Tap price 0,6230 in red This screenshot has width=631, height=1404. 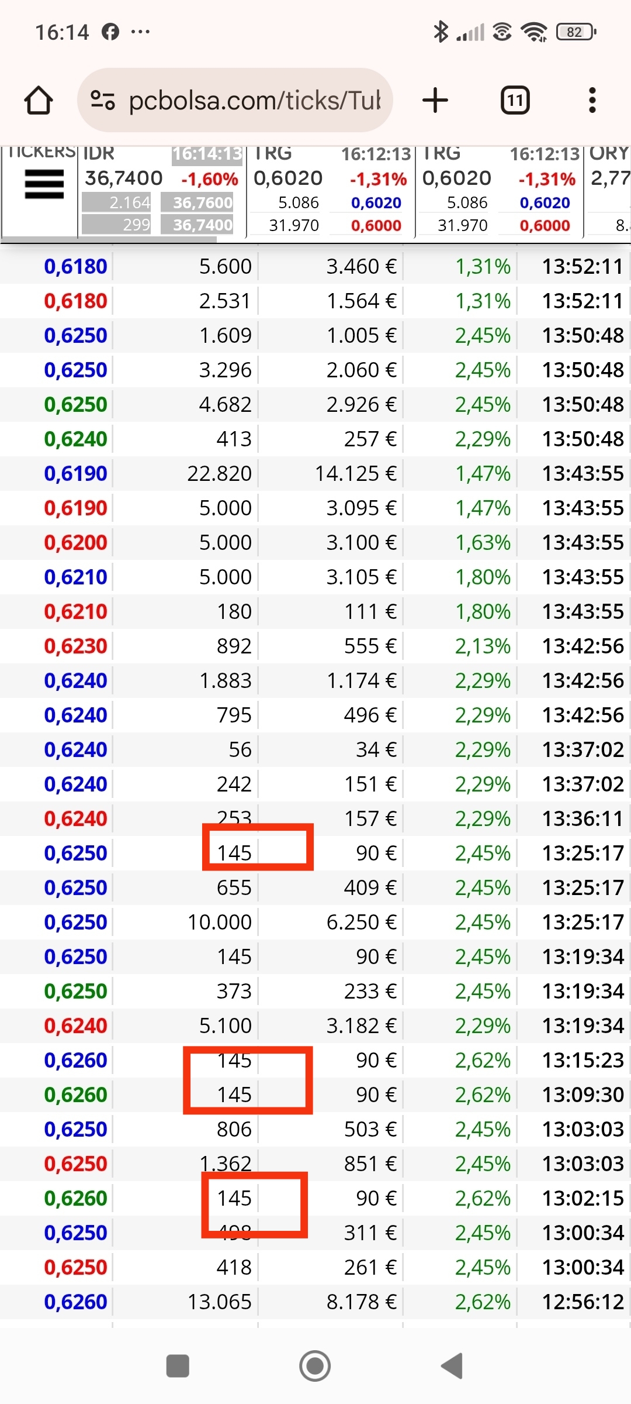pyautogui.click(x=75, y=646)
